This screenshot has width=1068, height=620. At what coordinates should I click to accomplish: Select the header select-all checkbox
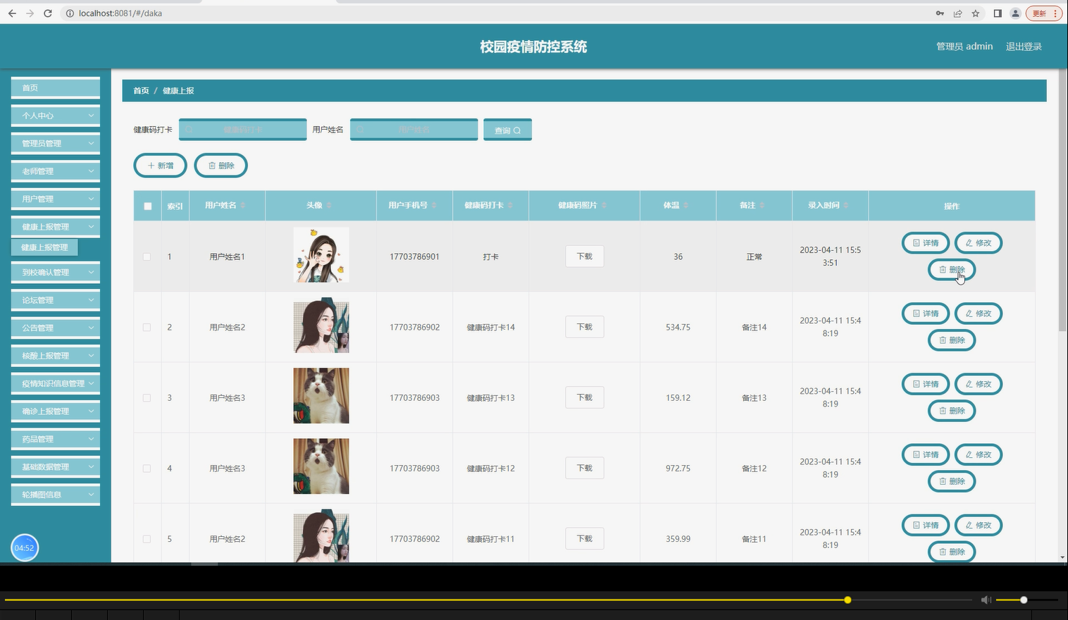147,206
